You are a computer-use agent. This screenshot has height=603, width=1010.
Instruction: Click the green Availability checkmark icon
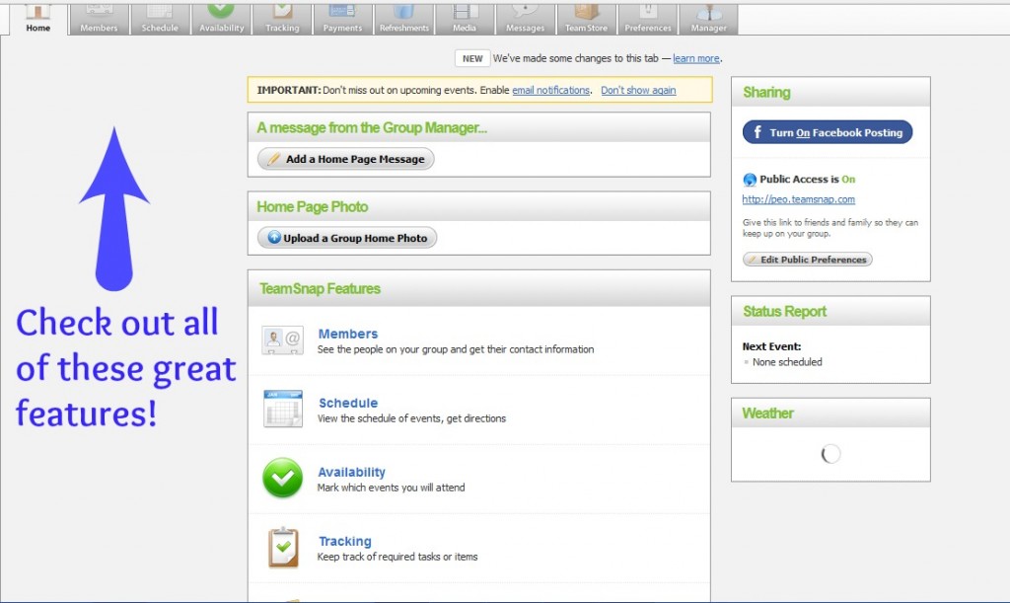(x=282, y=478)
